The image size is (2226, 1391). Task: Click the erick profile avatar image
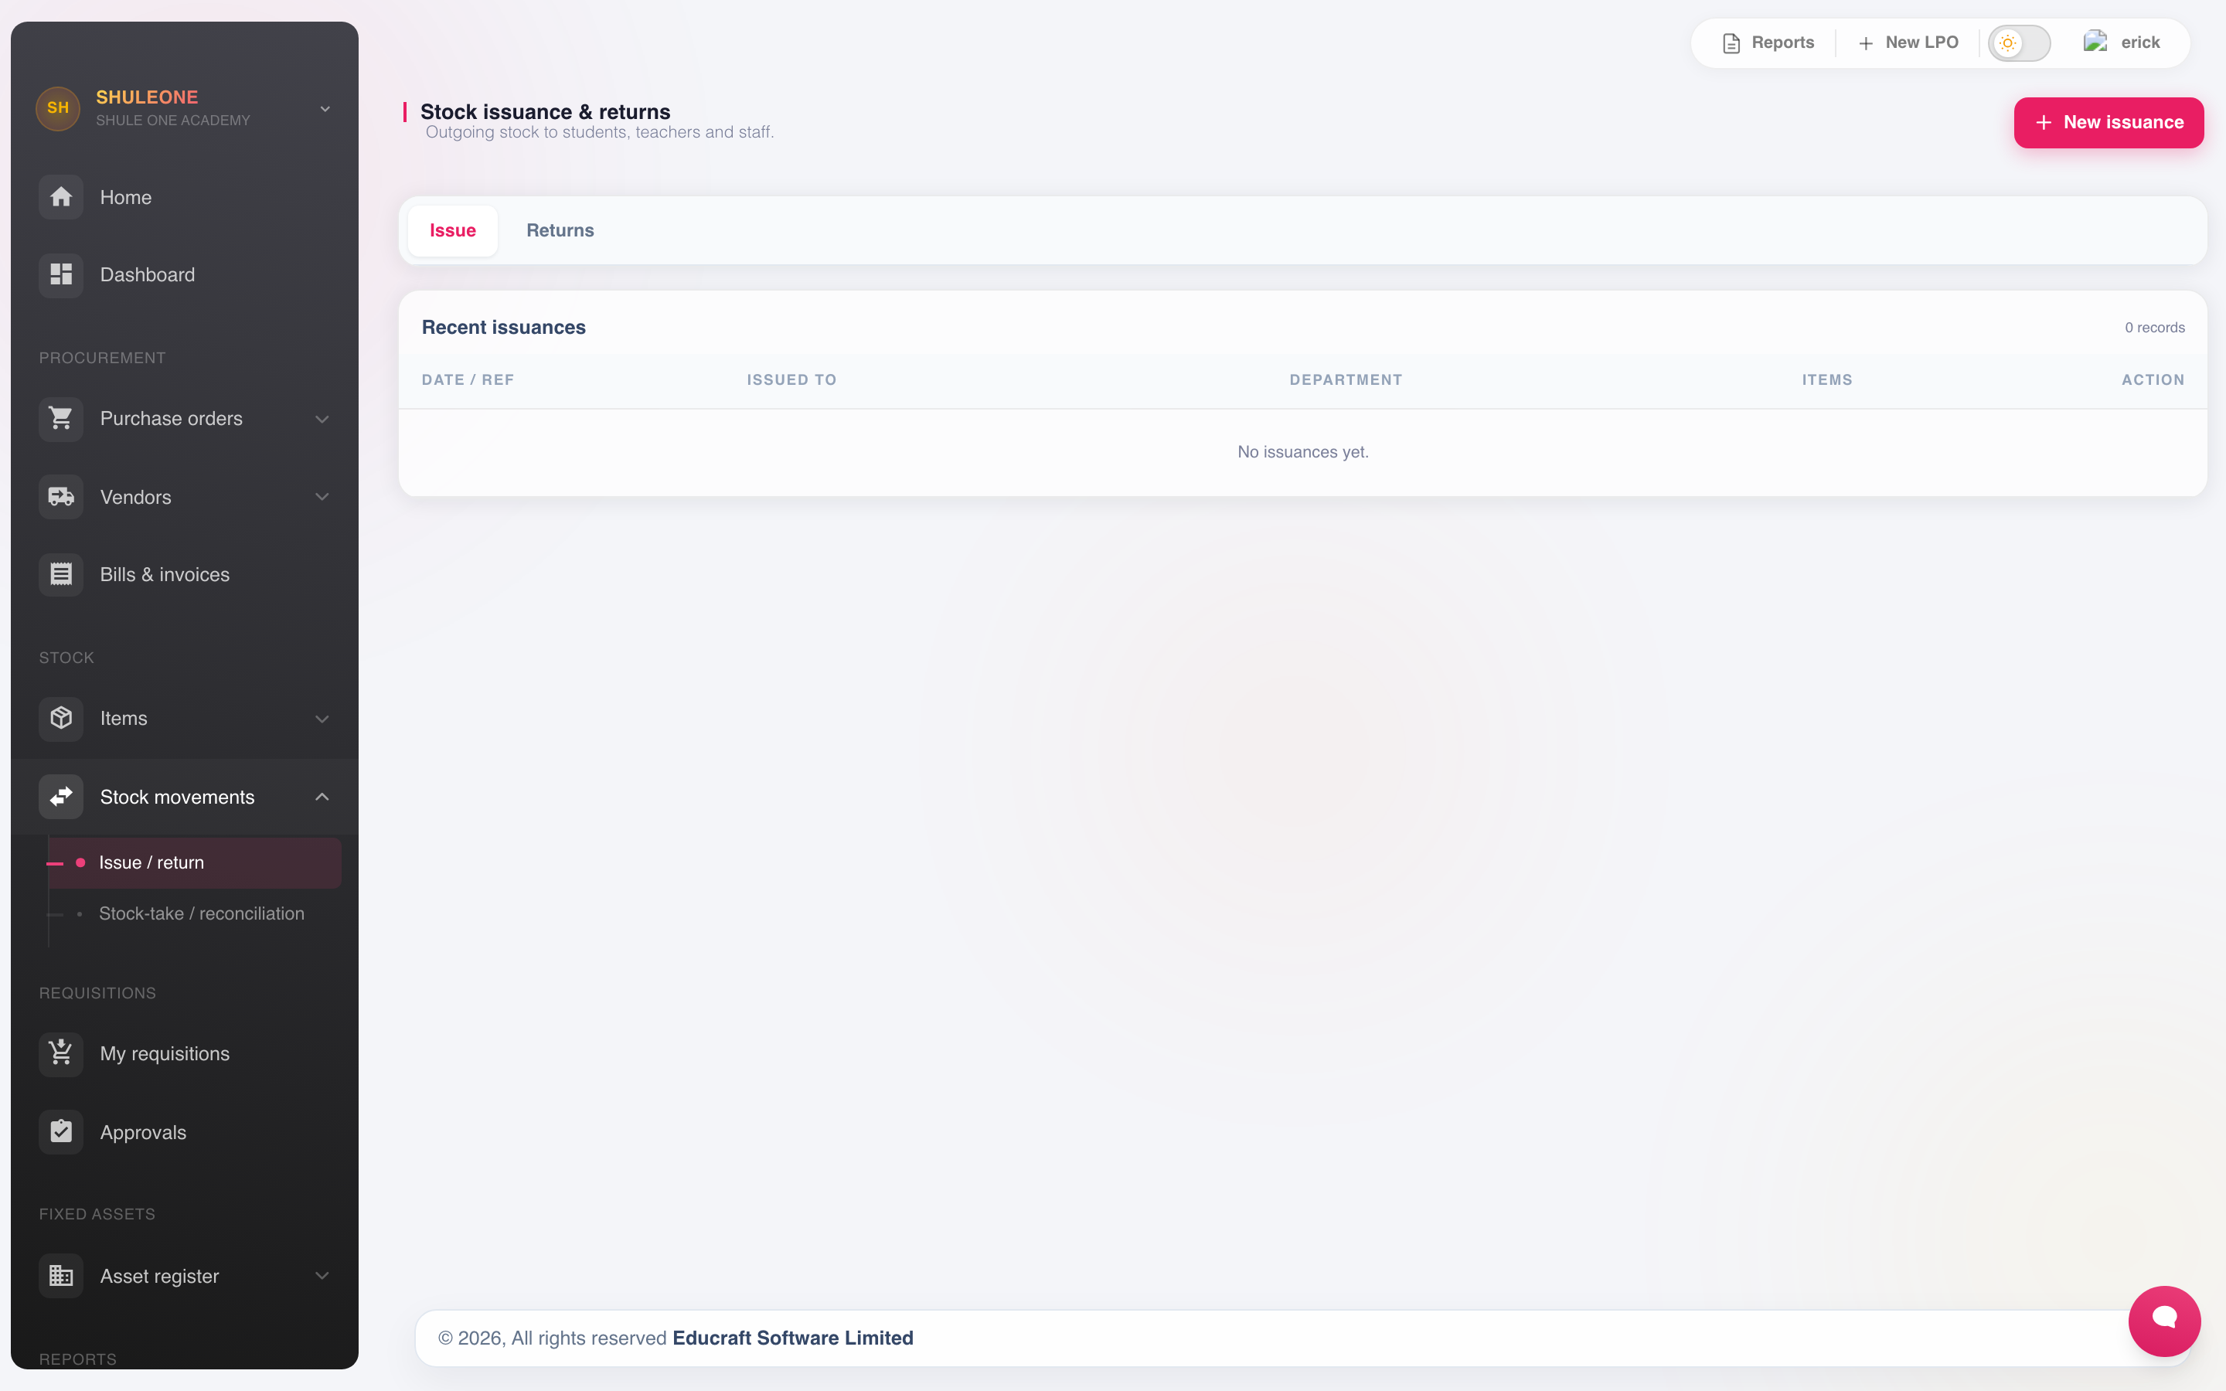(x=2095, y=43)
